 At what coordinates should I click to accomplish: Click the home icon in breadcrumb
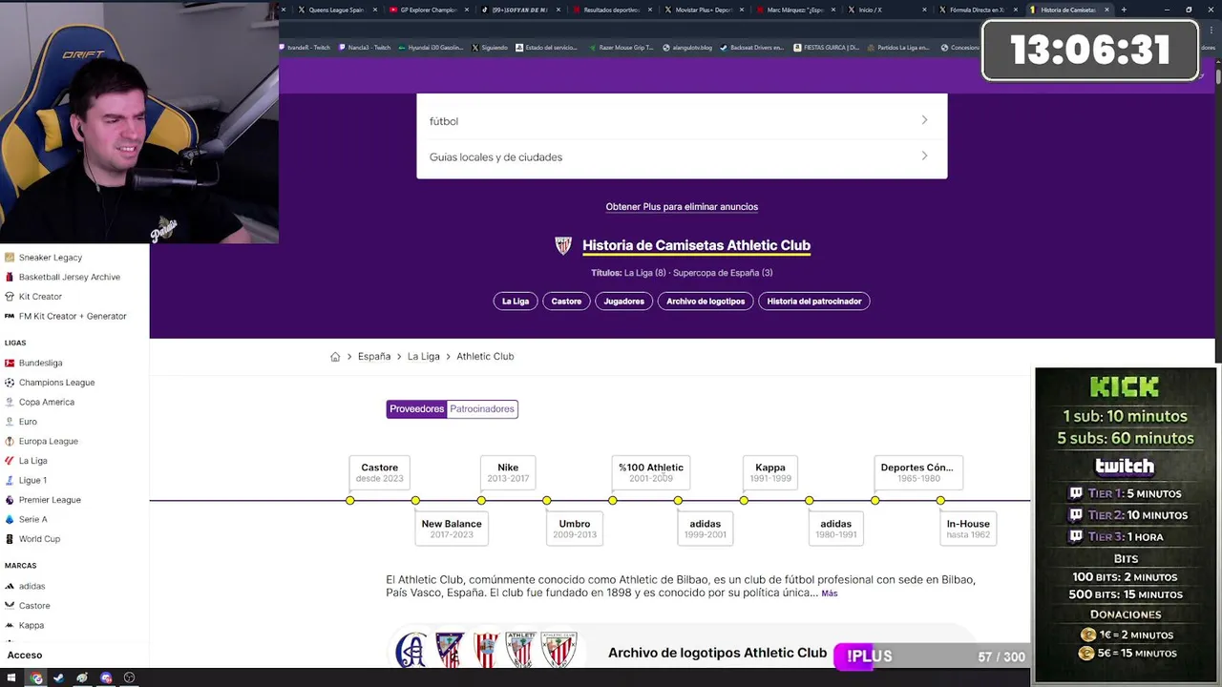[335, 357]
